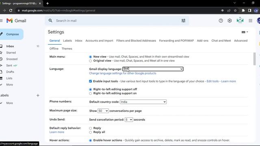Click the Compose button
The image size is (260, 146).
click(x=11, y=34)
